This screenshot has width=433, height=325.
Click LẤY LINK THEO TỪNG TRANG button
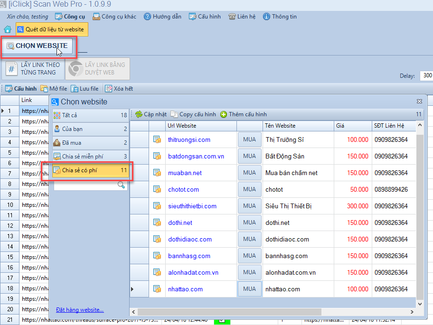33,69
